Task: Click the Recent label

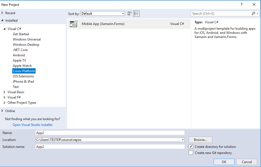Action: pos(10,13)
